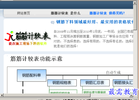Open the 筋筋计较表 值得买吗? tab

107,13
